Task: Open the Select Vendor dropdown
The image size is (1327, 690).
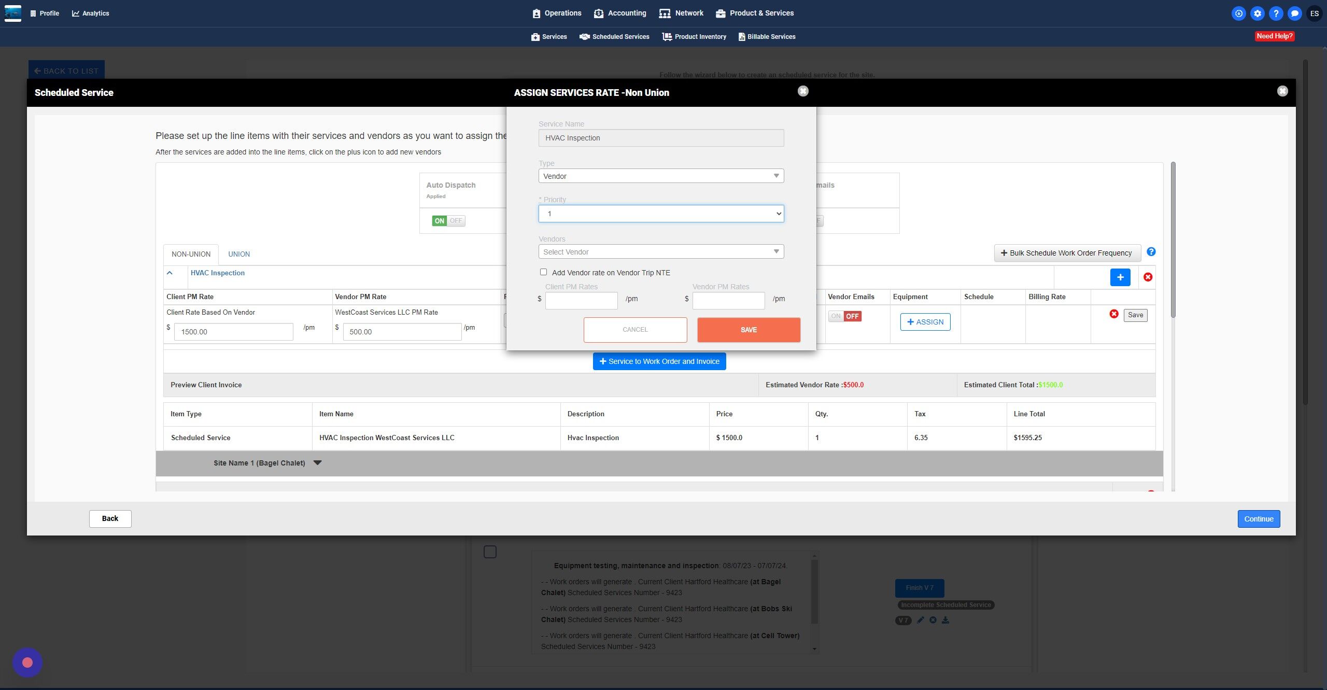Action: 661,252
